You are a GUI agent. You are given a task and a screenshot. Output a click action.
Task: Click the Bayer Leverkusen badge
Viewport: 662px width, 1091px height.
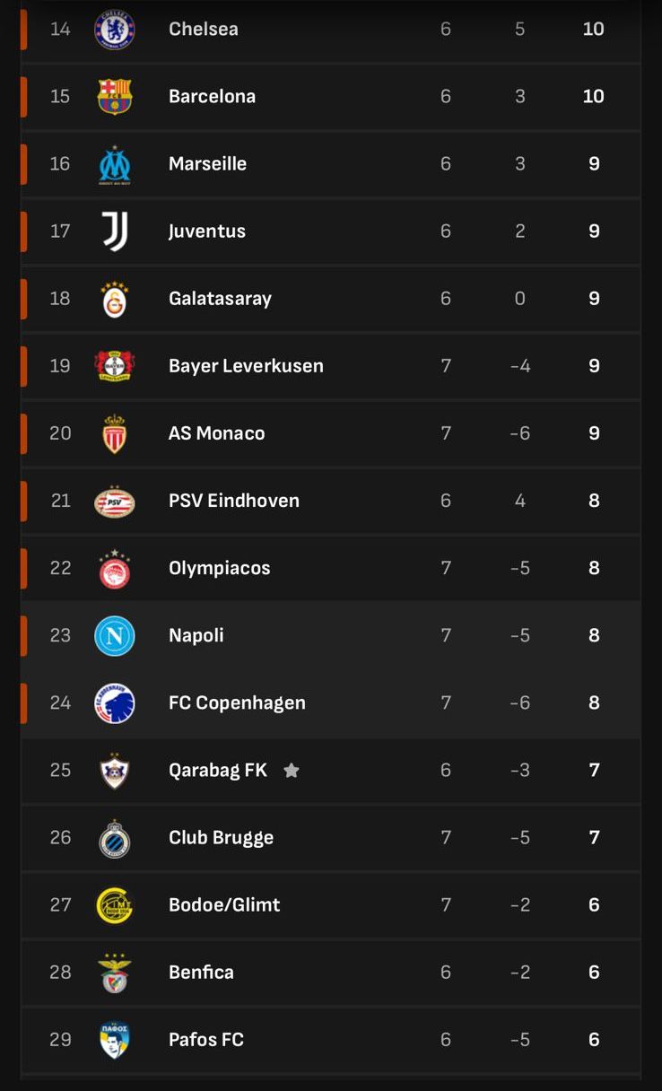tap(115, 366)
